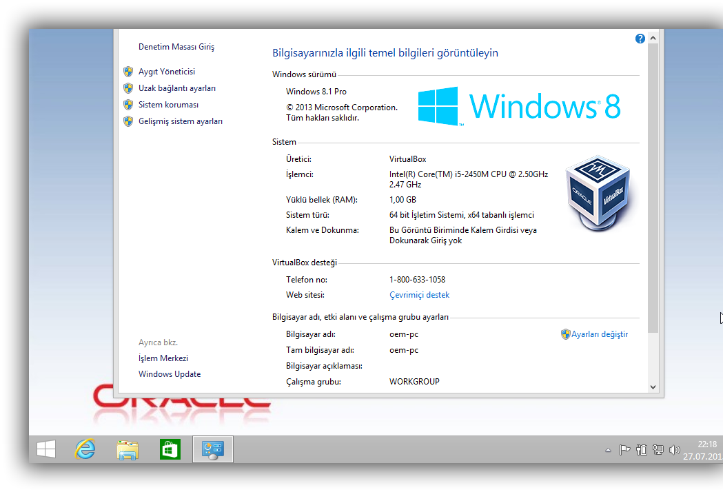Click shield icon next to Ayarları değiştir
The image size is (723, 492).
pyautogui.click(x=565, y=334)
